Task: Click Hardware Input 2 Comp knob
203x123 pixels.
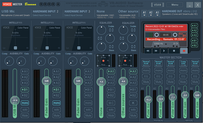Action: pyautogui.click(x=41, y=61)
